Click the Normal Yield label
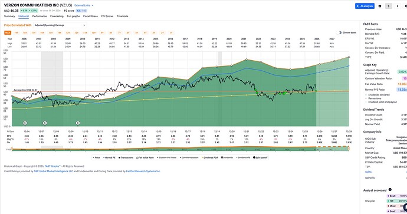The image size is (407, 214). (372, 124)
